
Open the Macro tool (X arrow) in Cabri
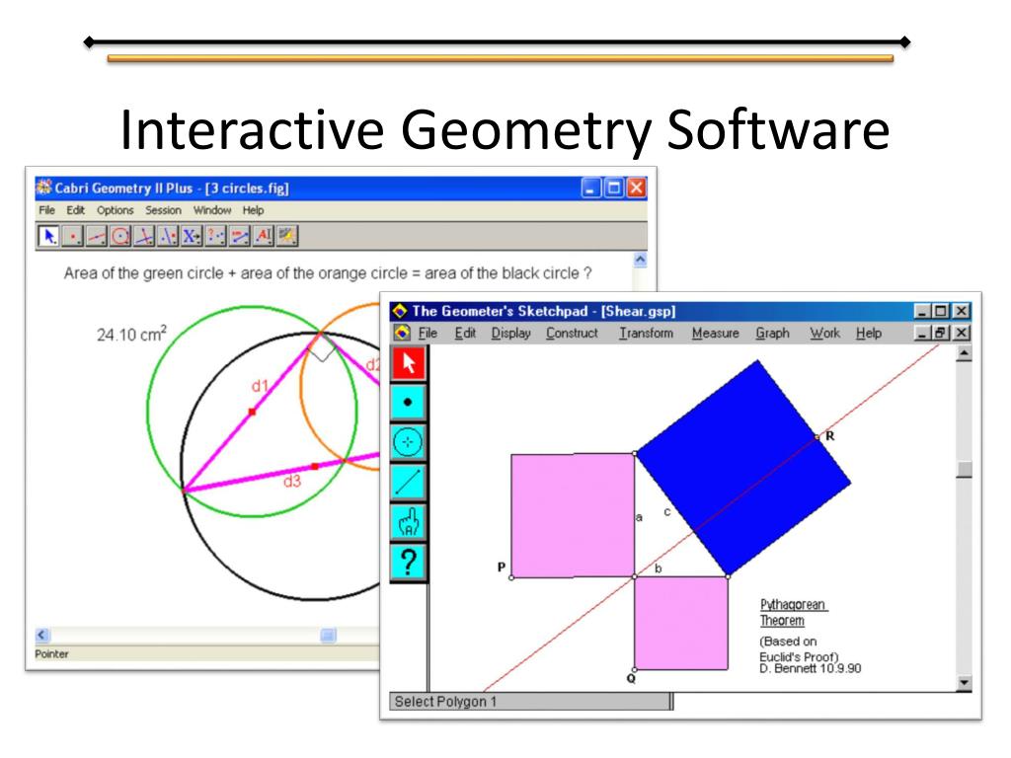coord(192,237)
